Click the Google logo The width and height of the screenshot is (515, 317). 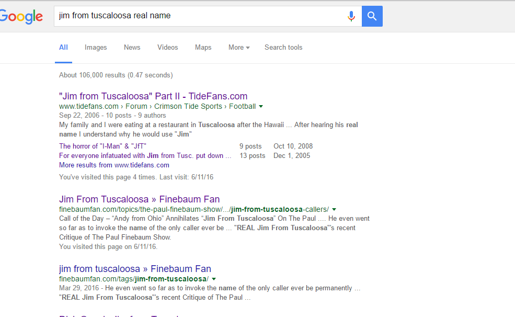pyautogui.click(x=22, y=16)
